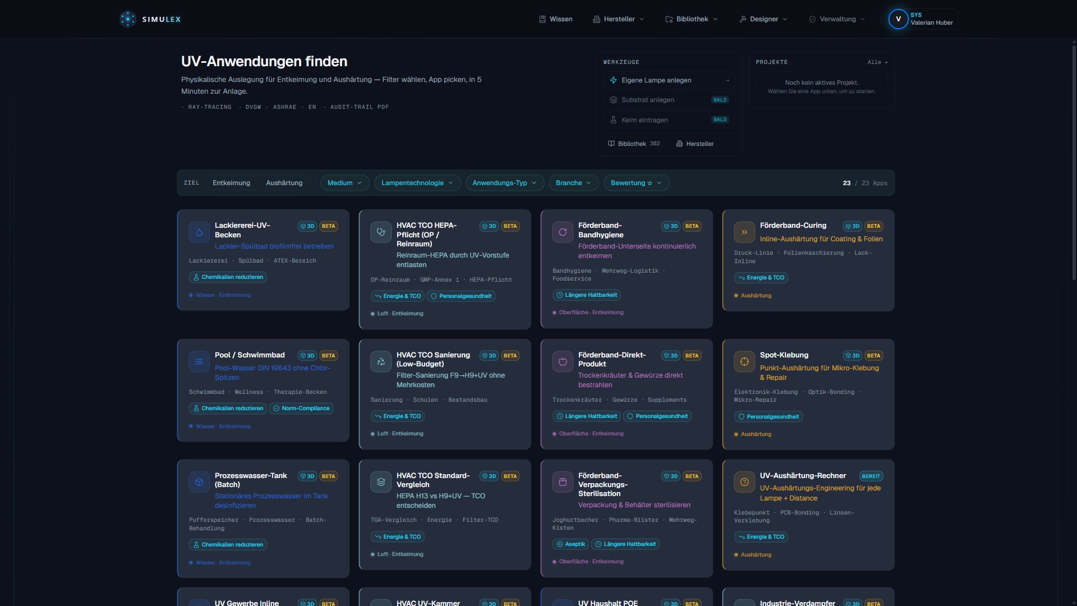Open the Lampentechnologie filter dropdown
Image resolution: width=1077 pixels, height=606 pixels.
[x=417, y=183]
